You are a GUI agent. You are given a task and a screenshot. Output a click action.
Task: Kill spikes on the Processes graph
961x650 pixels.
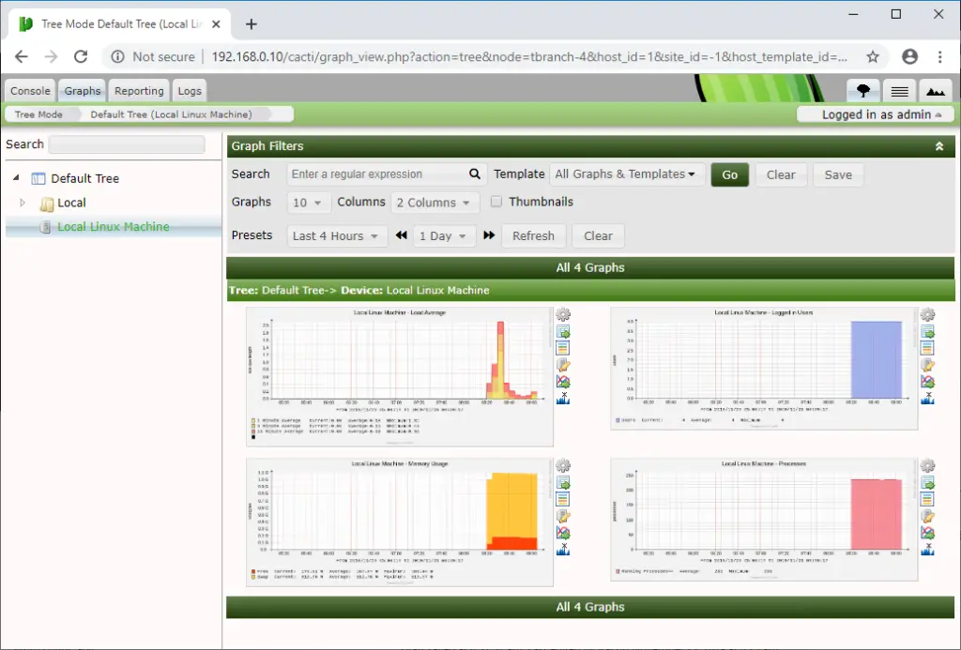(928, 547)
